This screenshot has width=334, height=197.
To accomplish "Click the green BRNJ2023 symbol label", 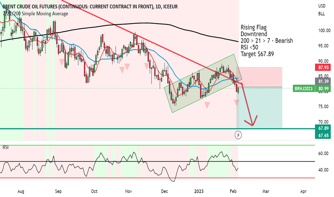I will 304,88.
